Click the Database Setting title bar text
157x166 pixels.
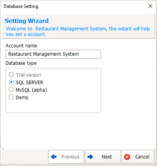pos(21,6)
